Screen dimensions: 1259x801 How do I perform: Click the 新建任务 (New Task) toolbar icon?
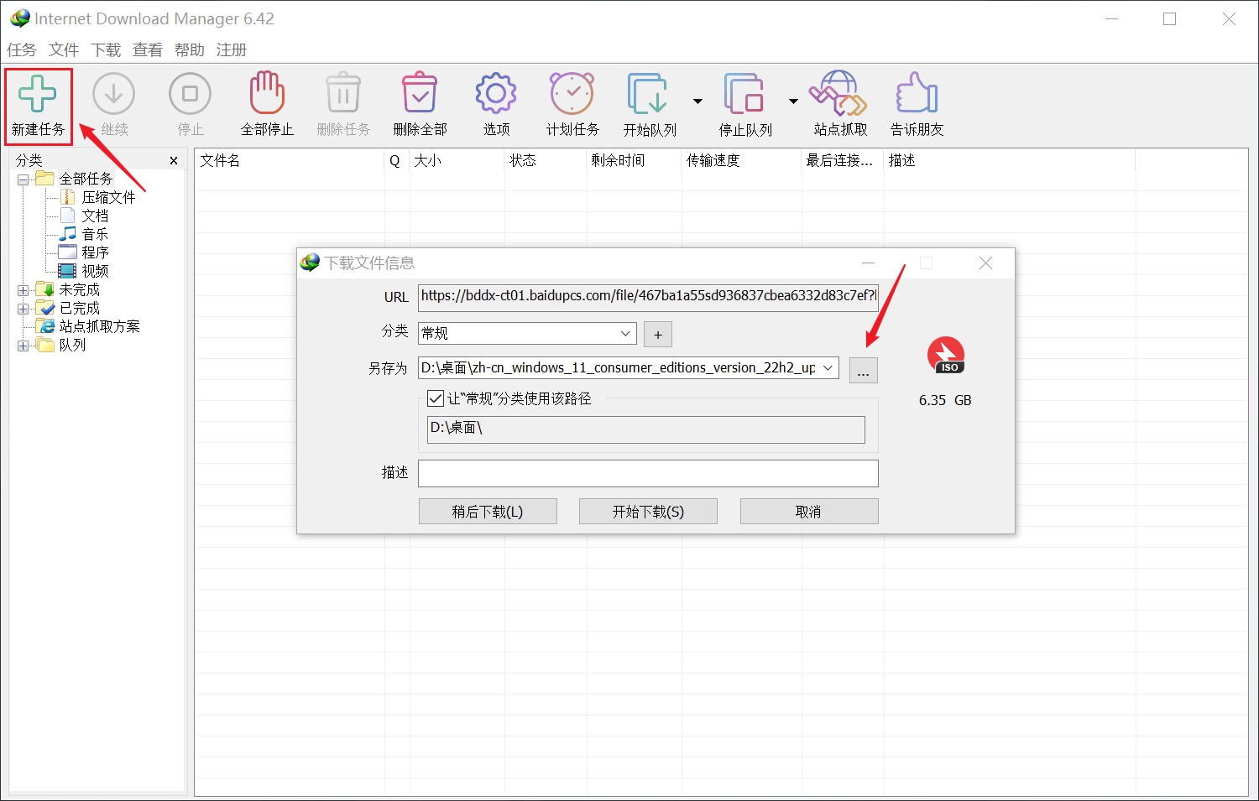tap(38, 94)
